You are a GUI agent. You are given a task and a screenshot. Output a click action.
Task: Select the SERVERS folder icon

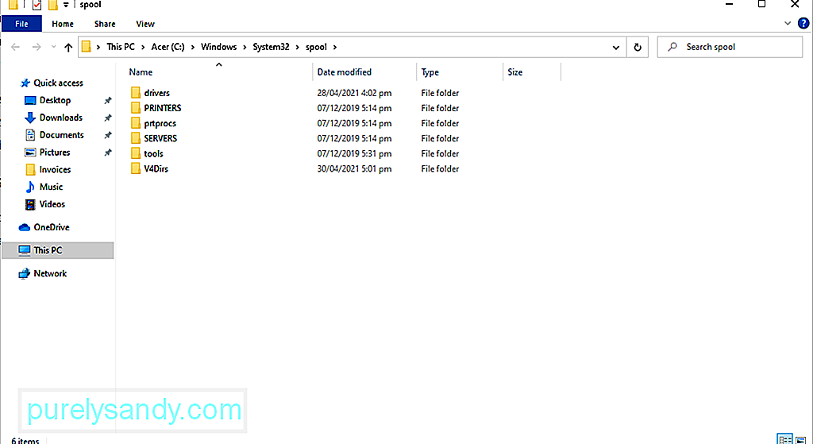(x=135, y=138)
